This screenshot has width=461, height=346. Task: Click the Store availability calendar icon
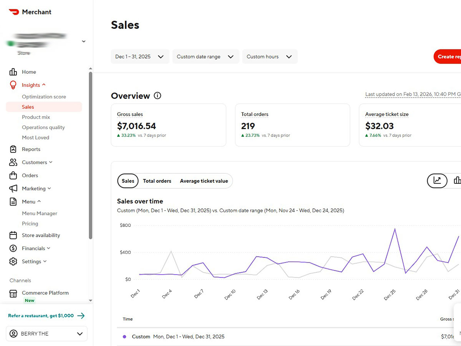point(13,235)
